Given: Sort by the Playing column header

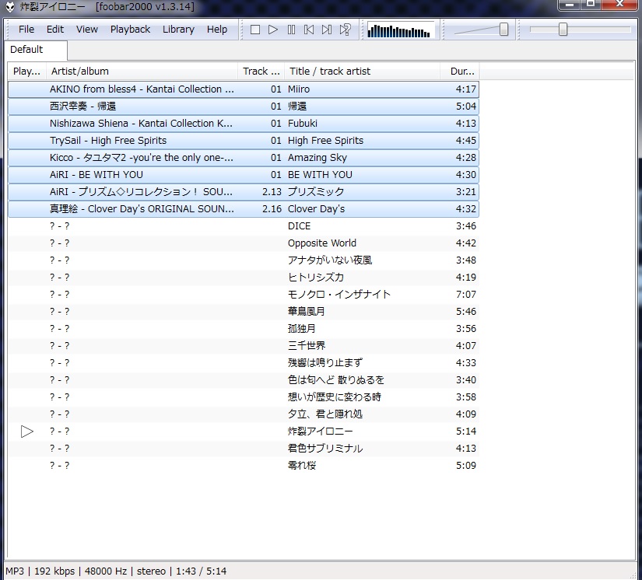Looking at the screenshot, I should click(26, 72).
